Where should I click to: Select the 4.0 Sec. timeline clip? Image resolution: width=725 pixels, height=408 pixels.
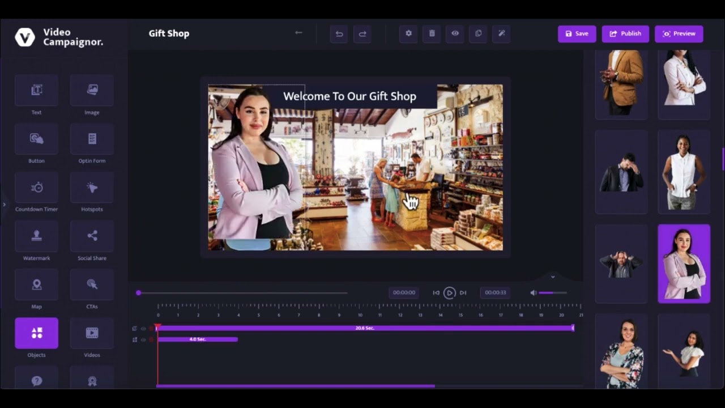[x=198, y=339]
